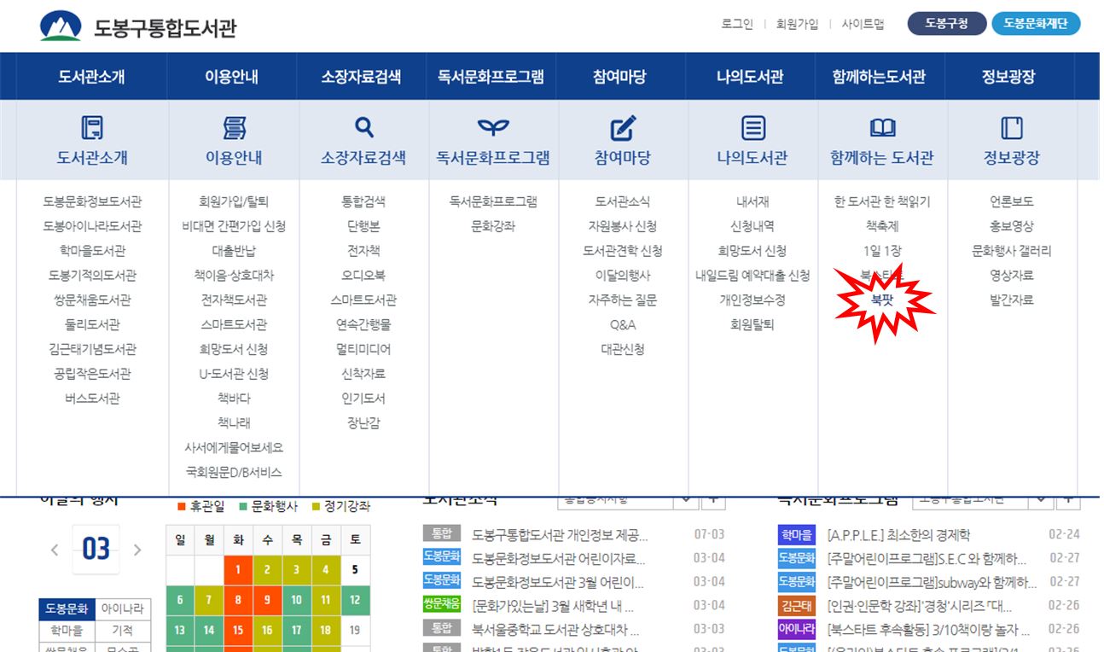Image resolution: width=1104 pixels, height=652 pixels.
Task: Click the 도봉문화재단 button
Action: (x=1036, y=24)
